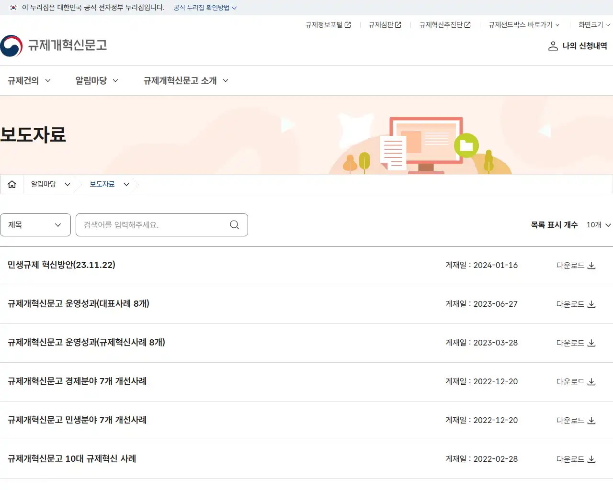Click the search magnifier icon

pos(234,224)
